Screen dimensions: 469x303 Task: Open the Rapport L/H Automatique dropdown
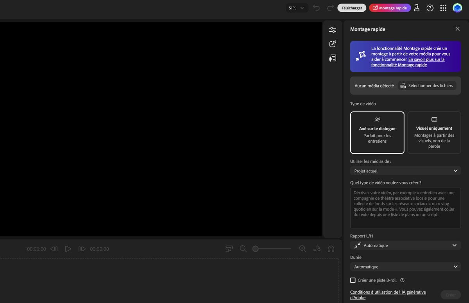pos(405,245)
